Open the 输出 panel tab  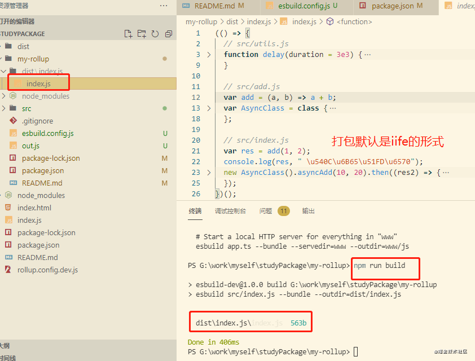pyautogui.click(x=308, y=210)
